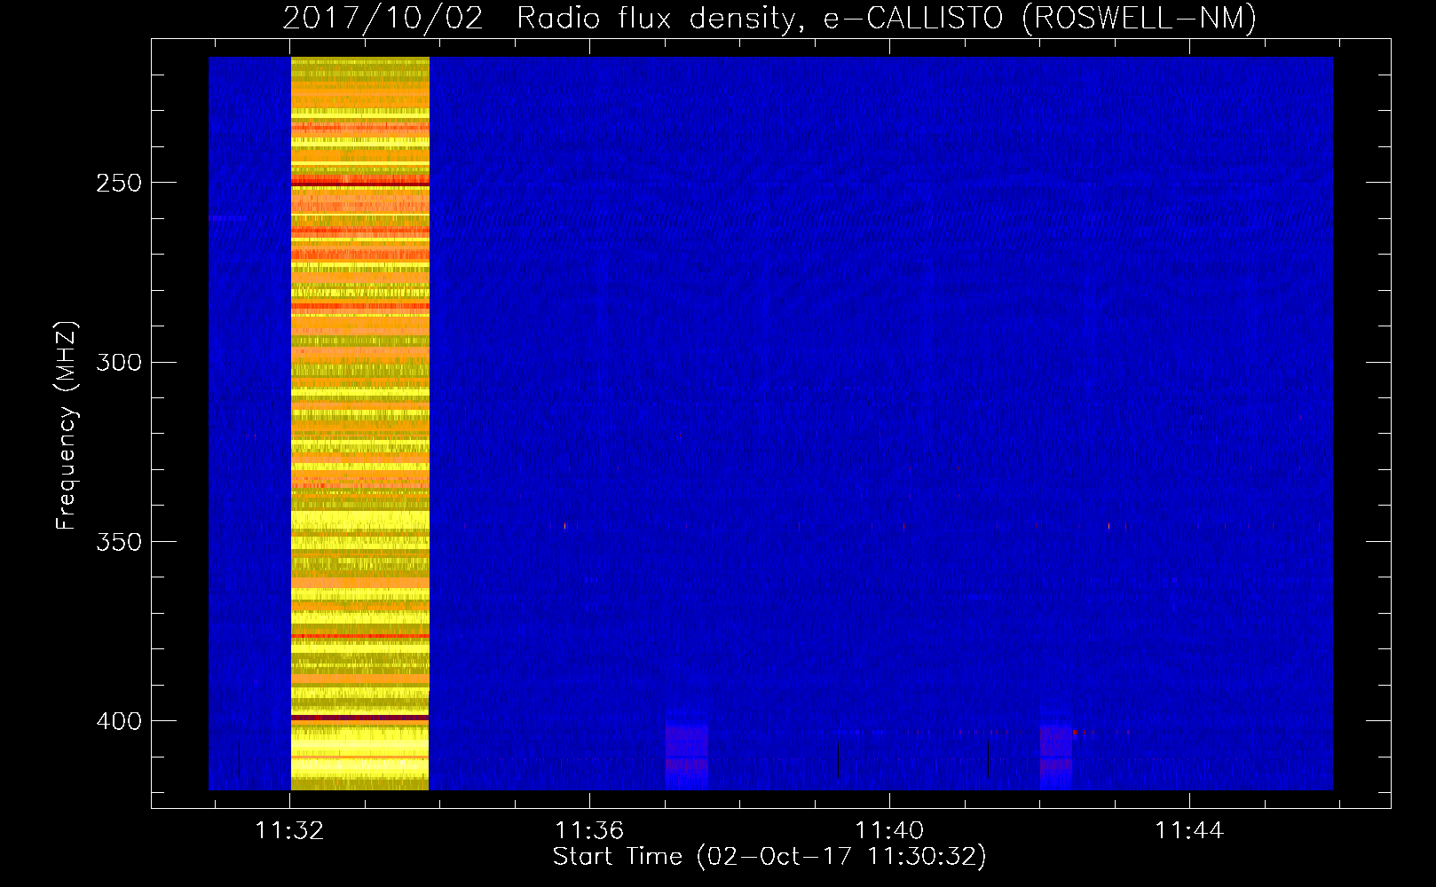Image resolution: width=1436 pixels, height=887 pixels.
Task: Click the 350 frequency tick label
Action: (119, 541)
